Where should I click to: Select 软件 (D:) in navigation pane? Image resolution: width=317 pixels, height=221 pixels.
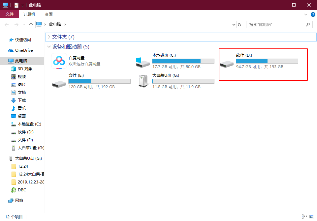click(25, 132)
